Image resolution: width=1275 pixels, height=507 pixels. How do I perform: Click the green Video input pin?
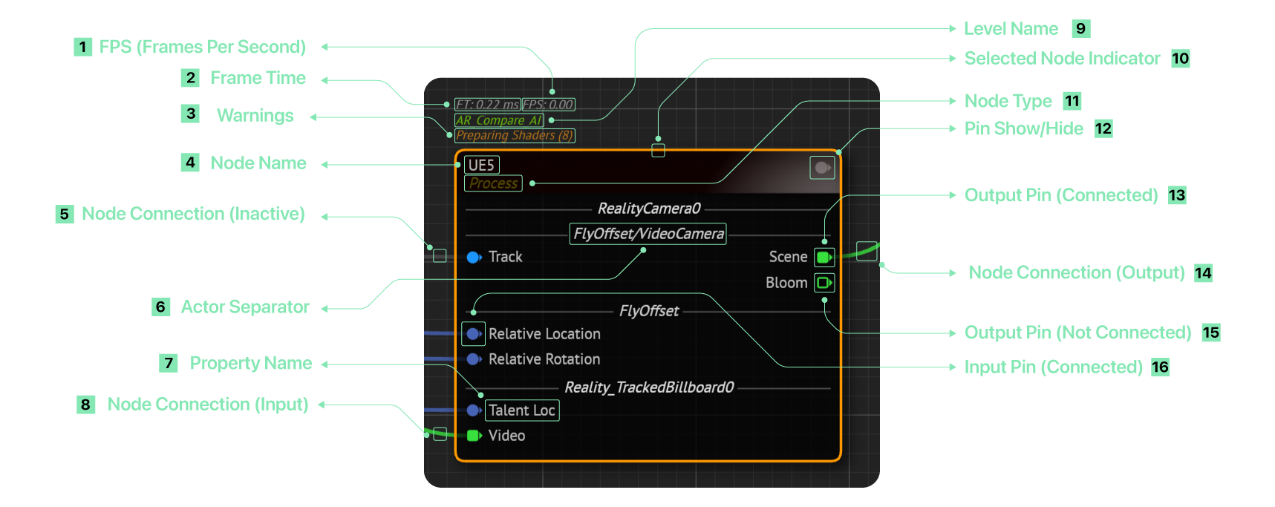pyautogui.click(x=474, y=436)
